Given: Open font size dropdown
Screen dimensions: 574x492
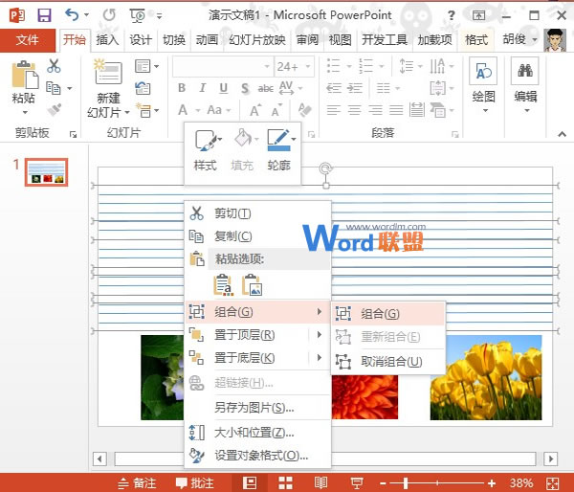Looking at the screenshot, I should click(x=308, y=67).
